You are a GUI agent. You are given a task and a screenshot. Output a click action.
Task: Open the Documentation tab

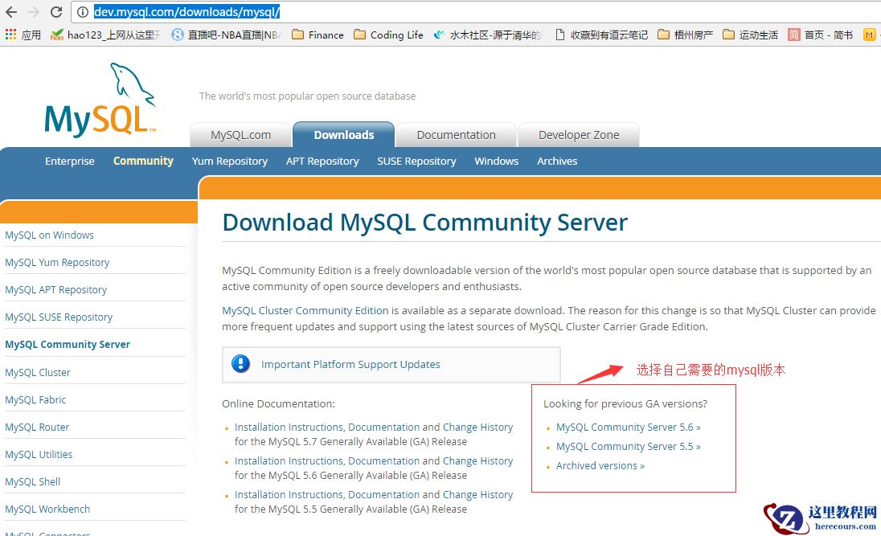tap(457, 135)
